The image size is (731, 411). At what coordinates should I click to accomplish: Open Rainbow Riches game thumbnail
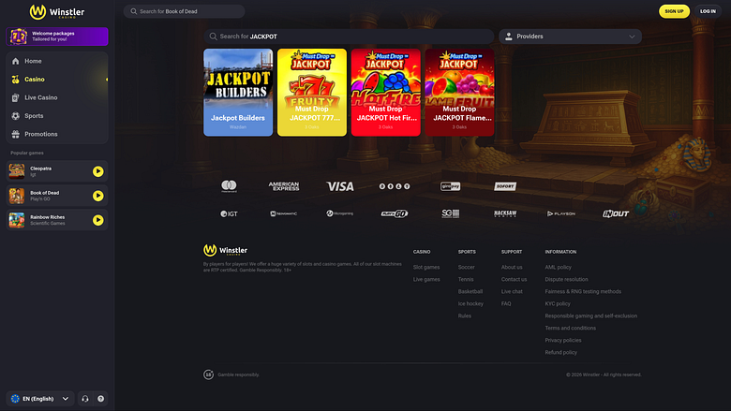pos(17,220)
